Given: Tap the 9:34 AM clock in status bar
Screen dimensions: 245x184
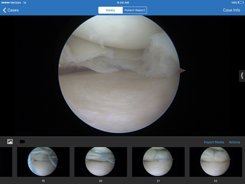Looking at the screenshot, I should pos(123,2).
